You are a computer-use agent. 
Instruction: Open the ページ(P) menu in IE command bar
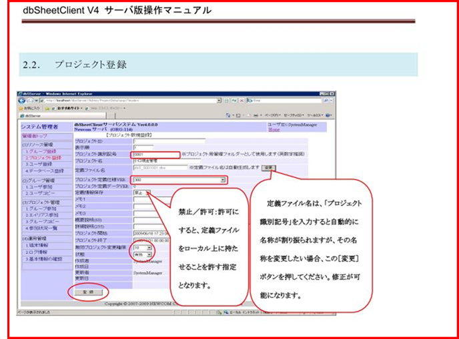click(x=272, y=115)
